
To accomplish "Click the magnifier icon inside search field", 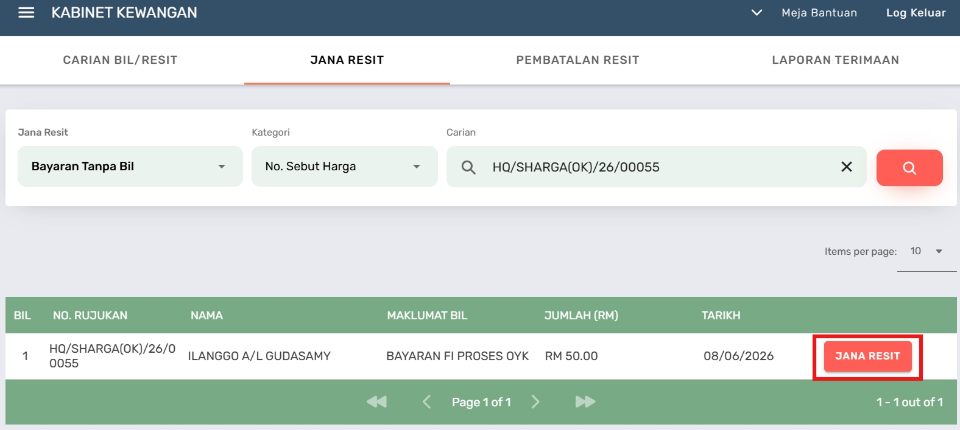I will pyautogui.click(x=468, y=167).
